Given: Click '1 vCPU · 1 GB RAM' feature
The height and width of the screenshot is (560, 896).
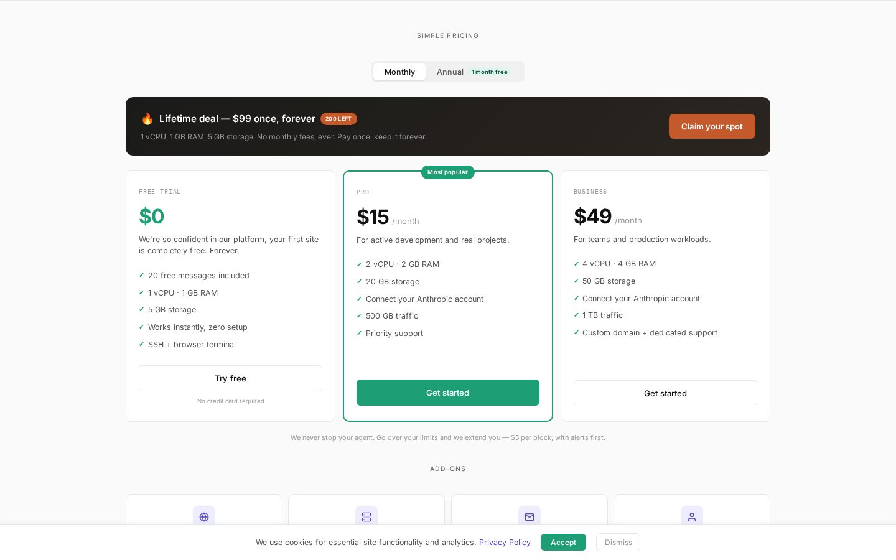Looking at the screenshot, I should click(183, 292).
